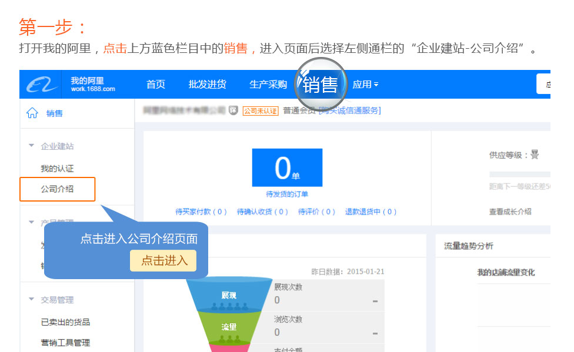Click the 我的店铺流量变化 label
The image size is (574, 352).
pyautogui.click(x=506, y=272)
